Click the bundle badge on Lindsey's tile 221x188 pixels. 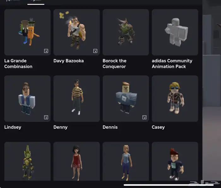[x=46, y=117]
